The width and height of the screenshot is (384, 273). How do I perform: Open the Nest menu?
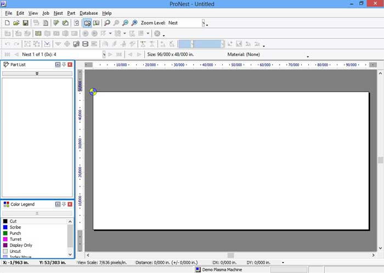click(x=58, y=13)
